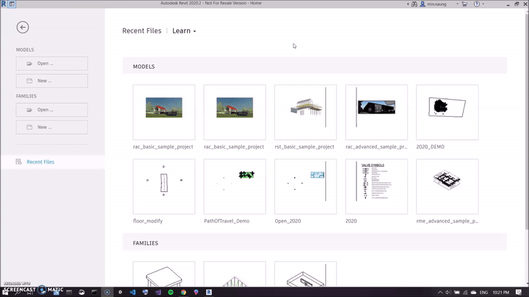
Task: Open the binoculars search icon
Action: 414,3
